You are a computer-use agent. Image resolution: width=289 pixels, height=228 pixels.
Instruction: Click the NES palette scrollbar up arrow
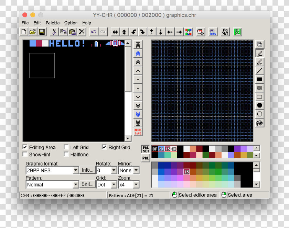pyautogui.click(x=256, y=165)
